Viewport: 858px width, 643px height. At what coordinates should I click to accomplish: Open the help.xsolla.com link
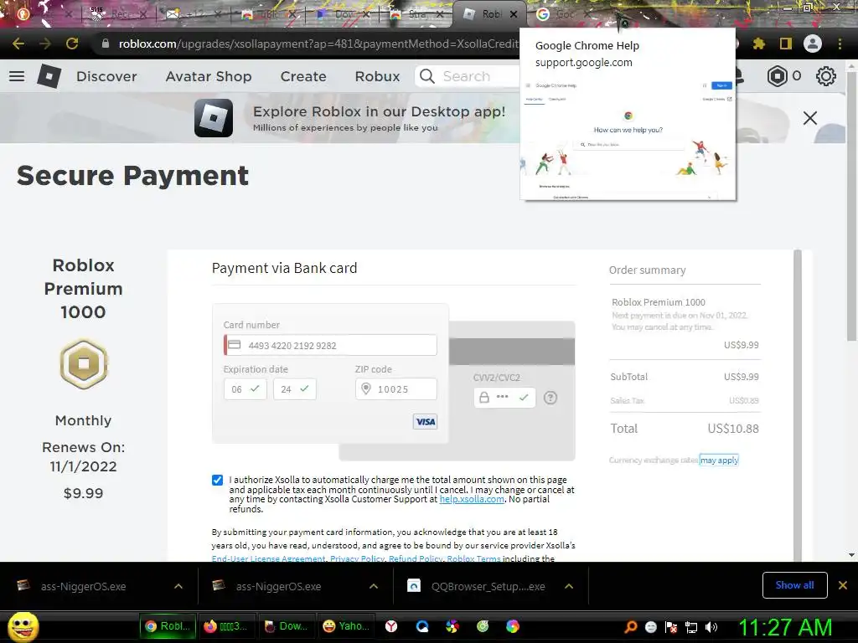(x=472, y=499)
